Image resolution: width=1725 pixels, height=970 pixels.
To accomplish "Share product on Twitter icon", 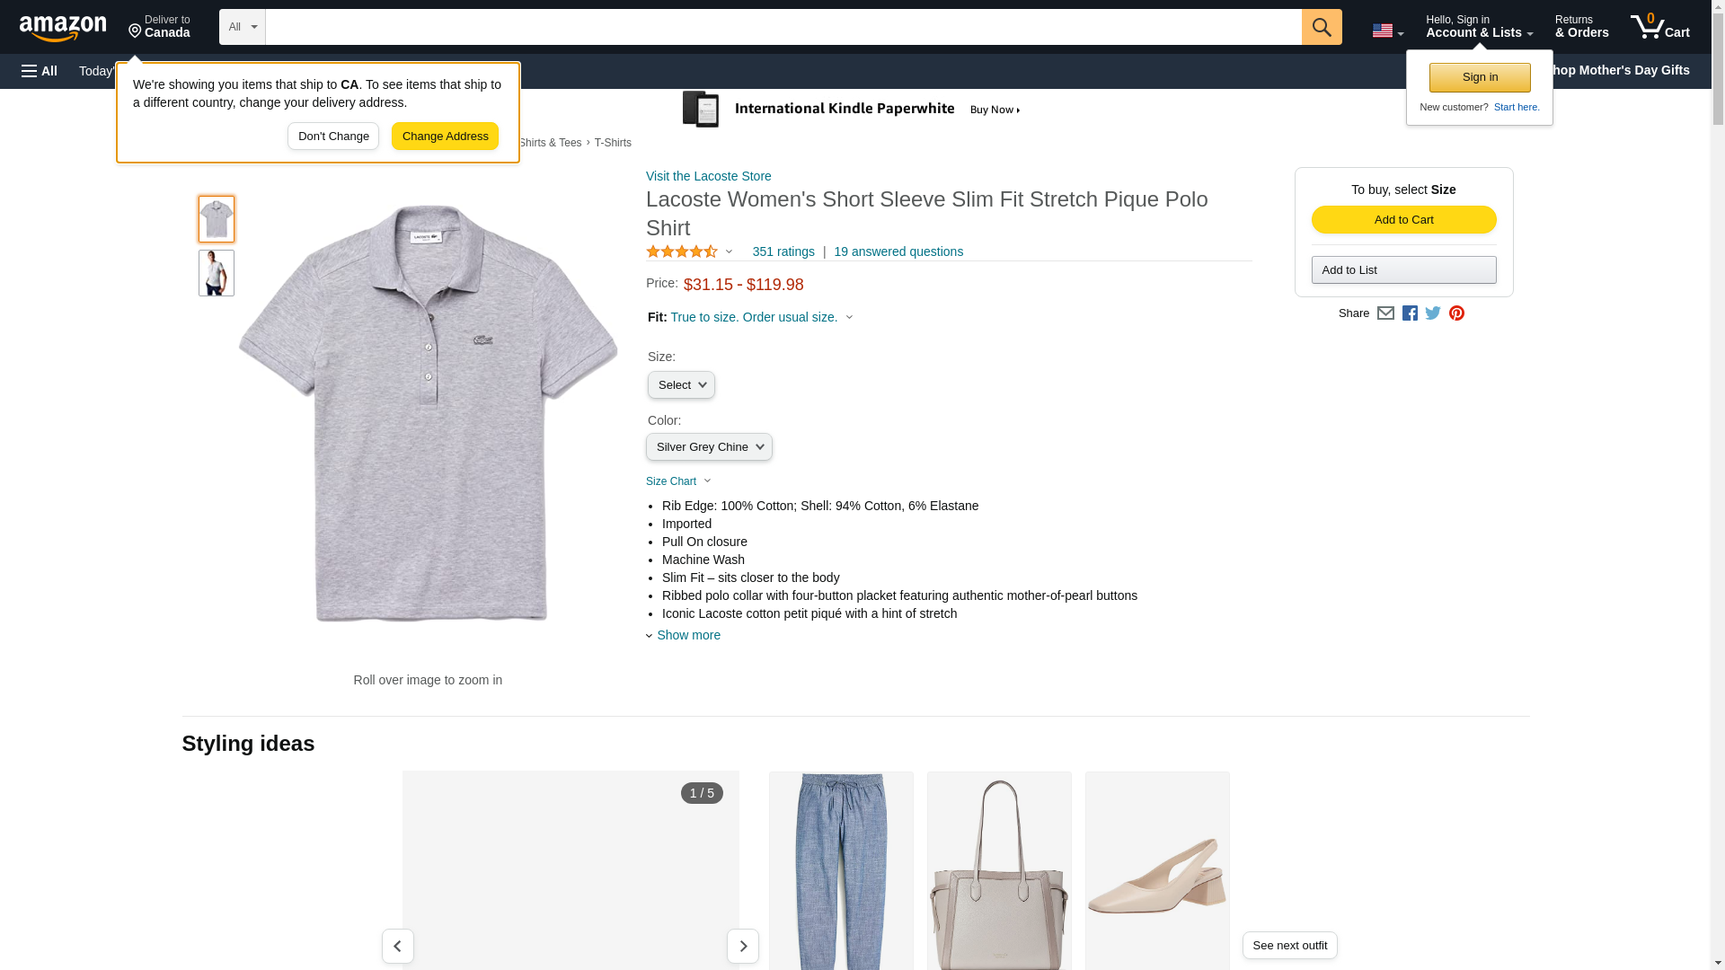I will [1433, 313].
